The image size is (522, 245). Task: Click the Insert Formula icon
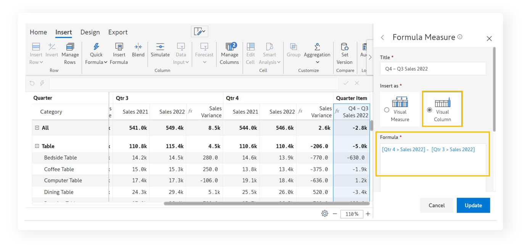click(119, 46)
